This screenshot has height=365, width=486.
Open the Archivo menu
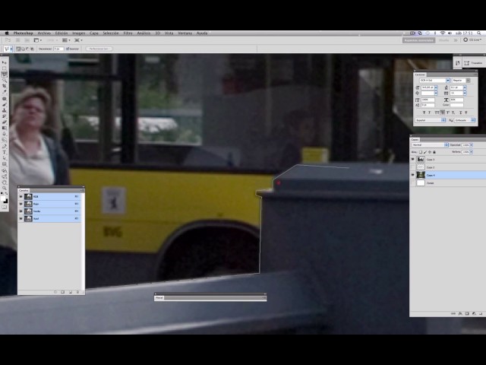(44, 33)
